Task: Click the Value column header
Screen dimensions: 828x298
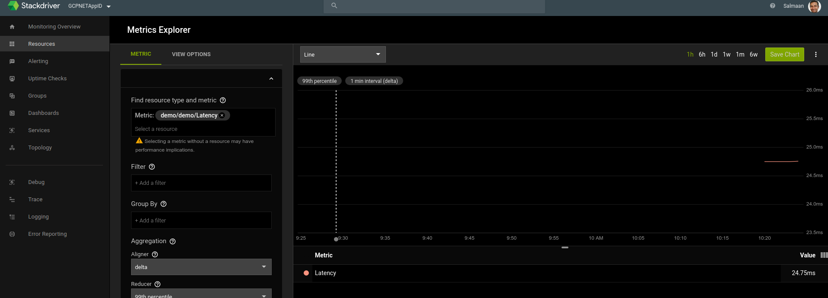Action: (808, 255)
